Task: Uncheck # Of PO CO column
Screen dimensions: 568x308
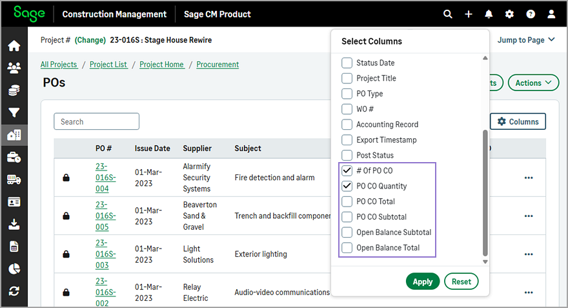Action: (x=347, y=170)
